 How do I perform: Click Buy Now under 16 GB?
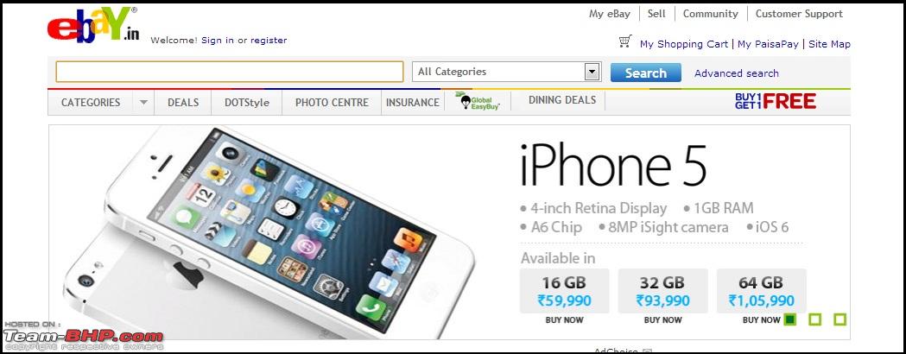(565, 320)
